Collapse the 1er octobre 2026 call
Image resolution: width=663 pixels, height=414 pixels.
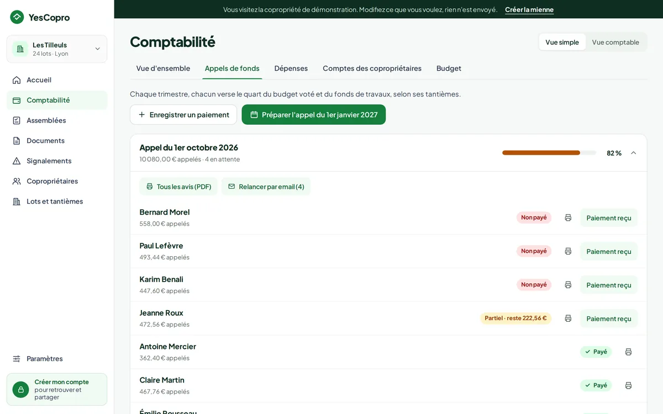click(633, 153)
